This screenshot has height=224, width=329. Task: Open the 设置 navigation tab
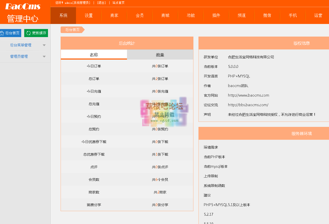pyautogui.click(x=88, y=15)
